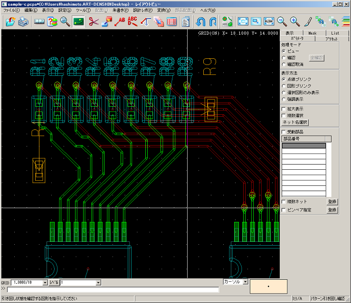351x303 pixels.
Task: Select the 確認 radio button
Action: tap(284, 58)
